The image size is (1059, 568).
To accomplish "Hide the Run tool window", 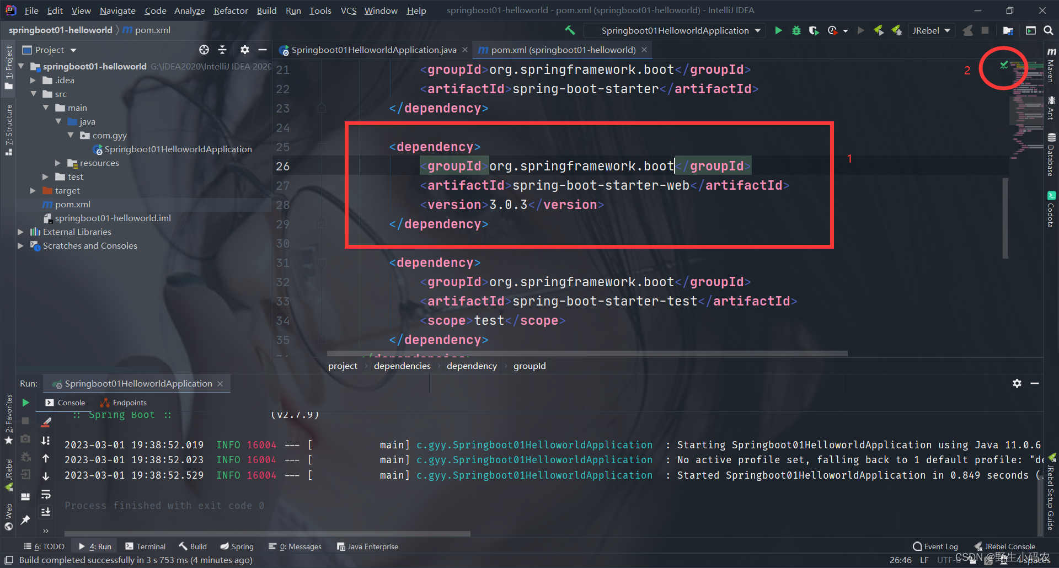I will point(1035,383).
